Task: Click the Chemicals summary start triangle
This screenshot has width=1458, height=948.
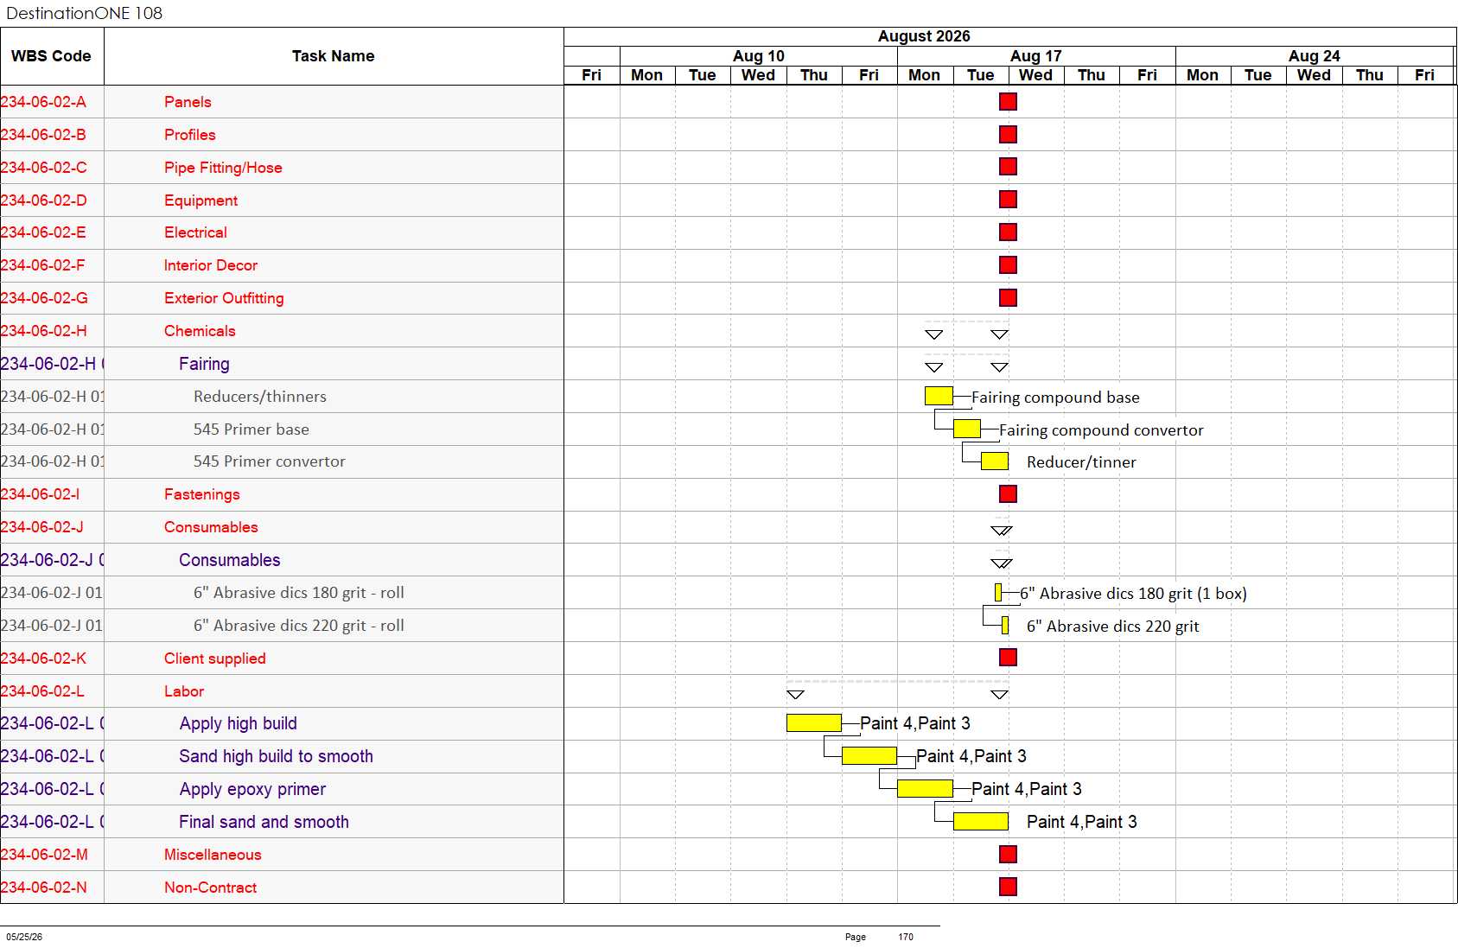Action: pos(934,334)
